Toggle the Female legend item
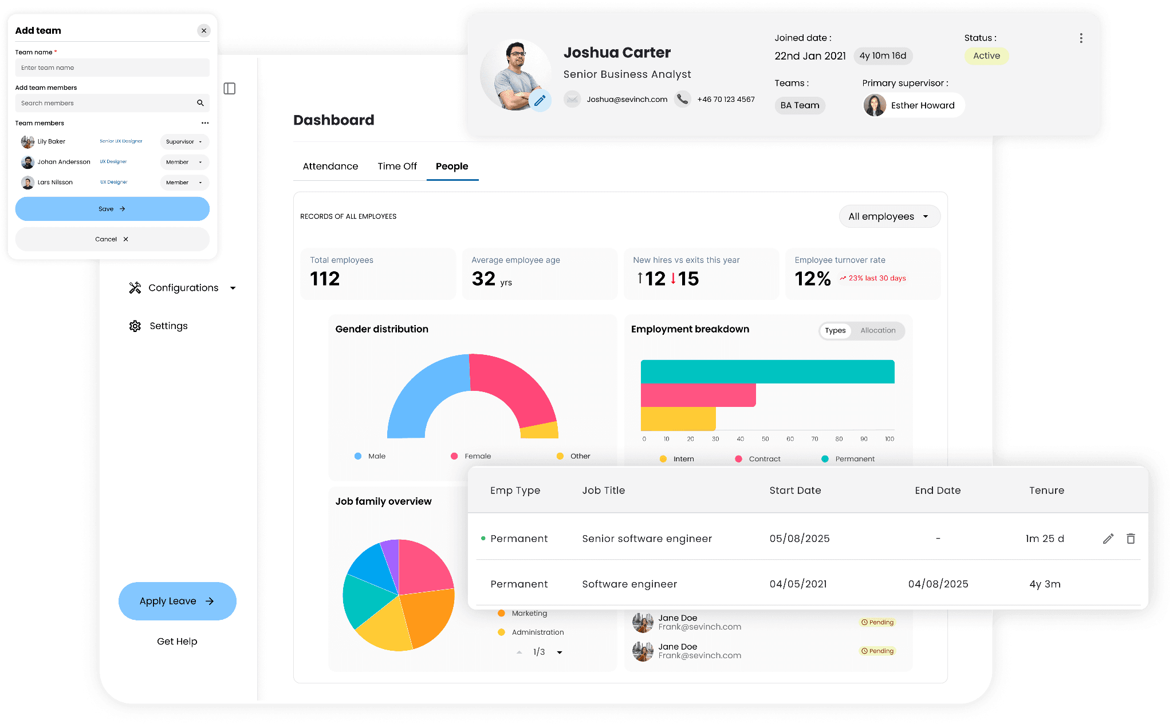 click(x=471, y=457)
